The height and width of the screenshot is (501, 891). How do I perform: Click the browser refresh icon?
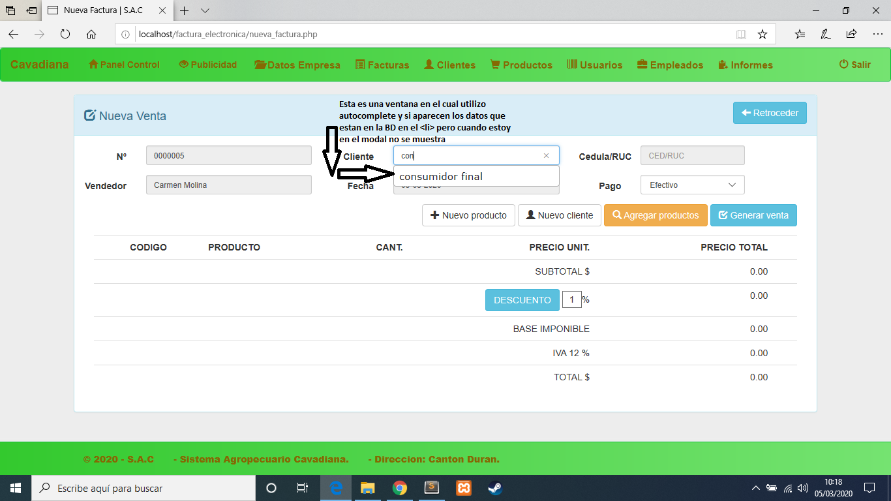coord(65,35)
